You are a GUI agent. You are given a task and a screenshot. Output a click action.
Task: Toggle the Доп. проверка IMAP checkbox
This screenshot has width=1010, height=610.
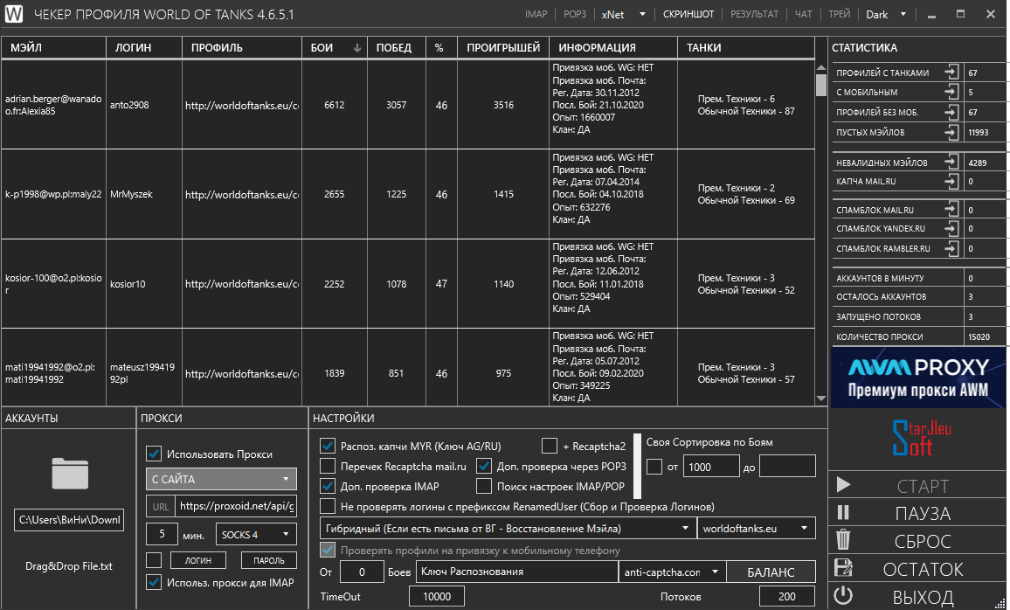[328, 486]
